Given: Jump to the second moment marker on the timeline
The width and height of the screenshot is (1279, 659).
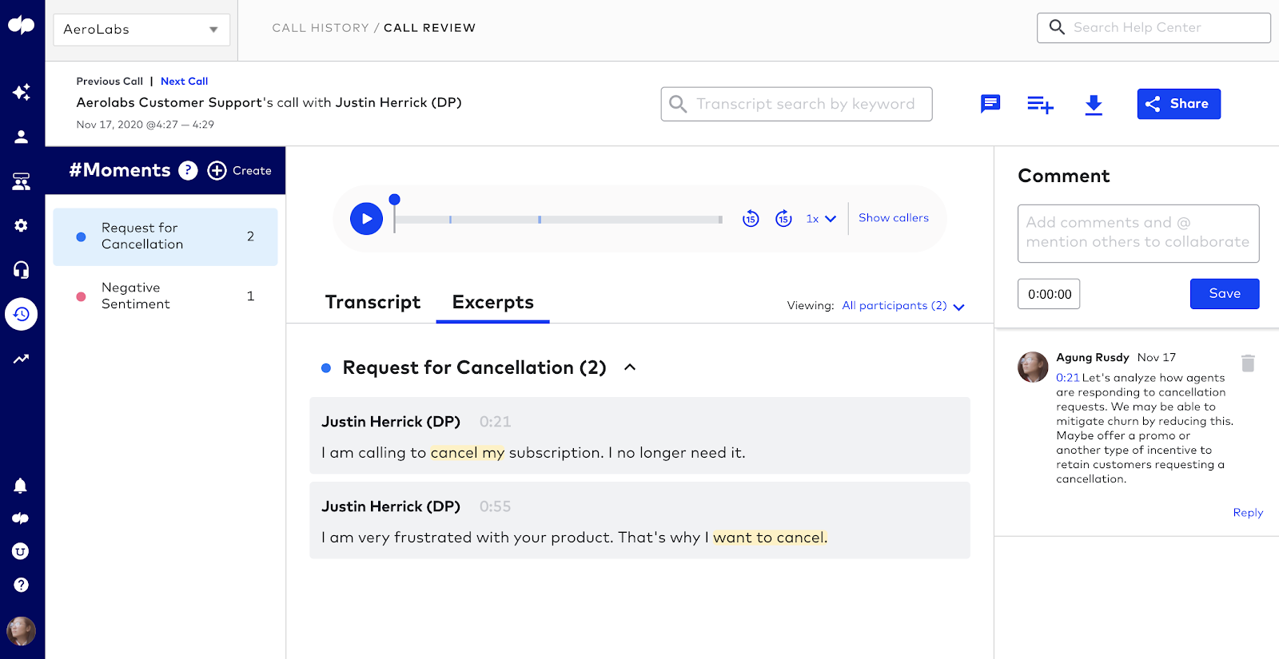Looking at the screenshot, I should point(540,219).
